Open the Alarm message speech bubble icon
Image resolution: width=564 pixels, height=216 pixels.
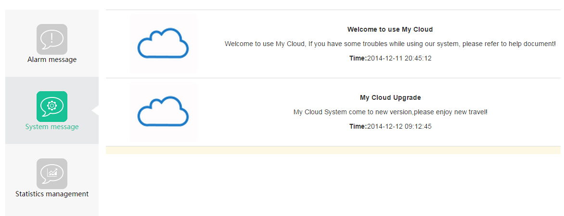pyautogui.click(x=52, y=39)
